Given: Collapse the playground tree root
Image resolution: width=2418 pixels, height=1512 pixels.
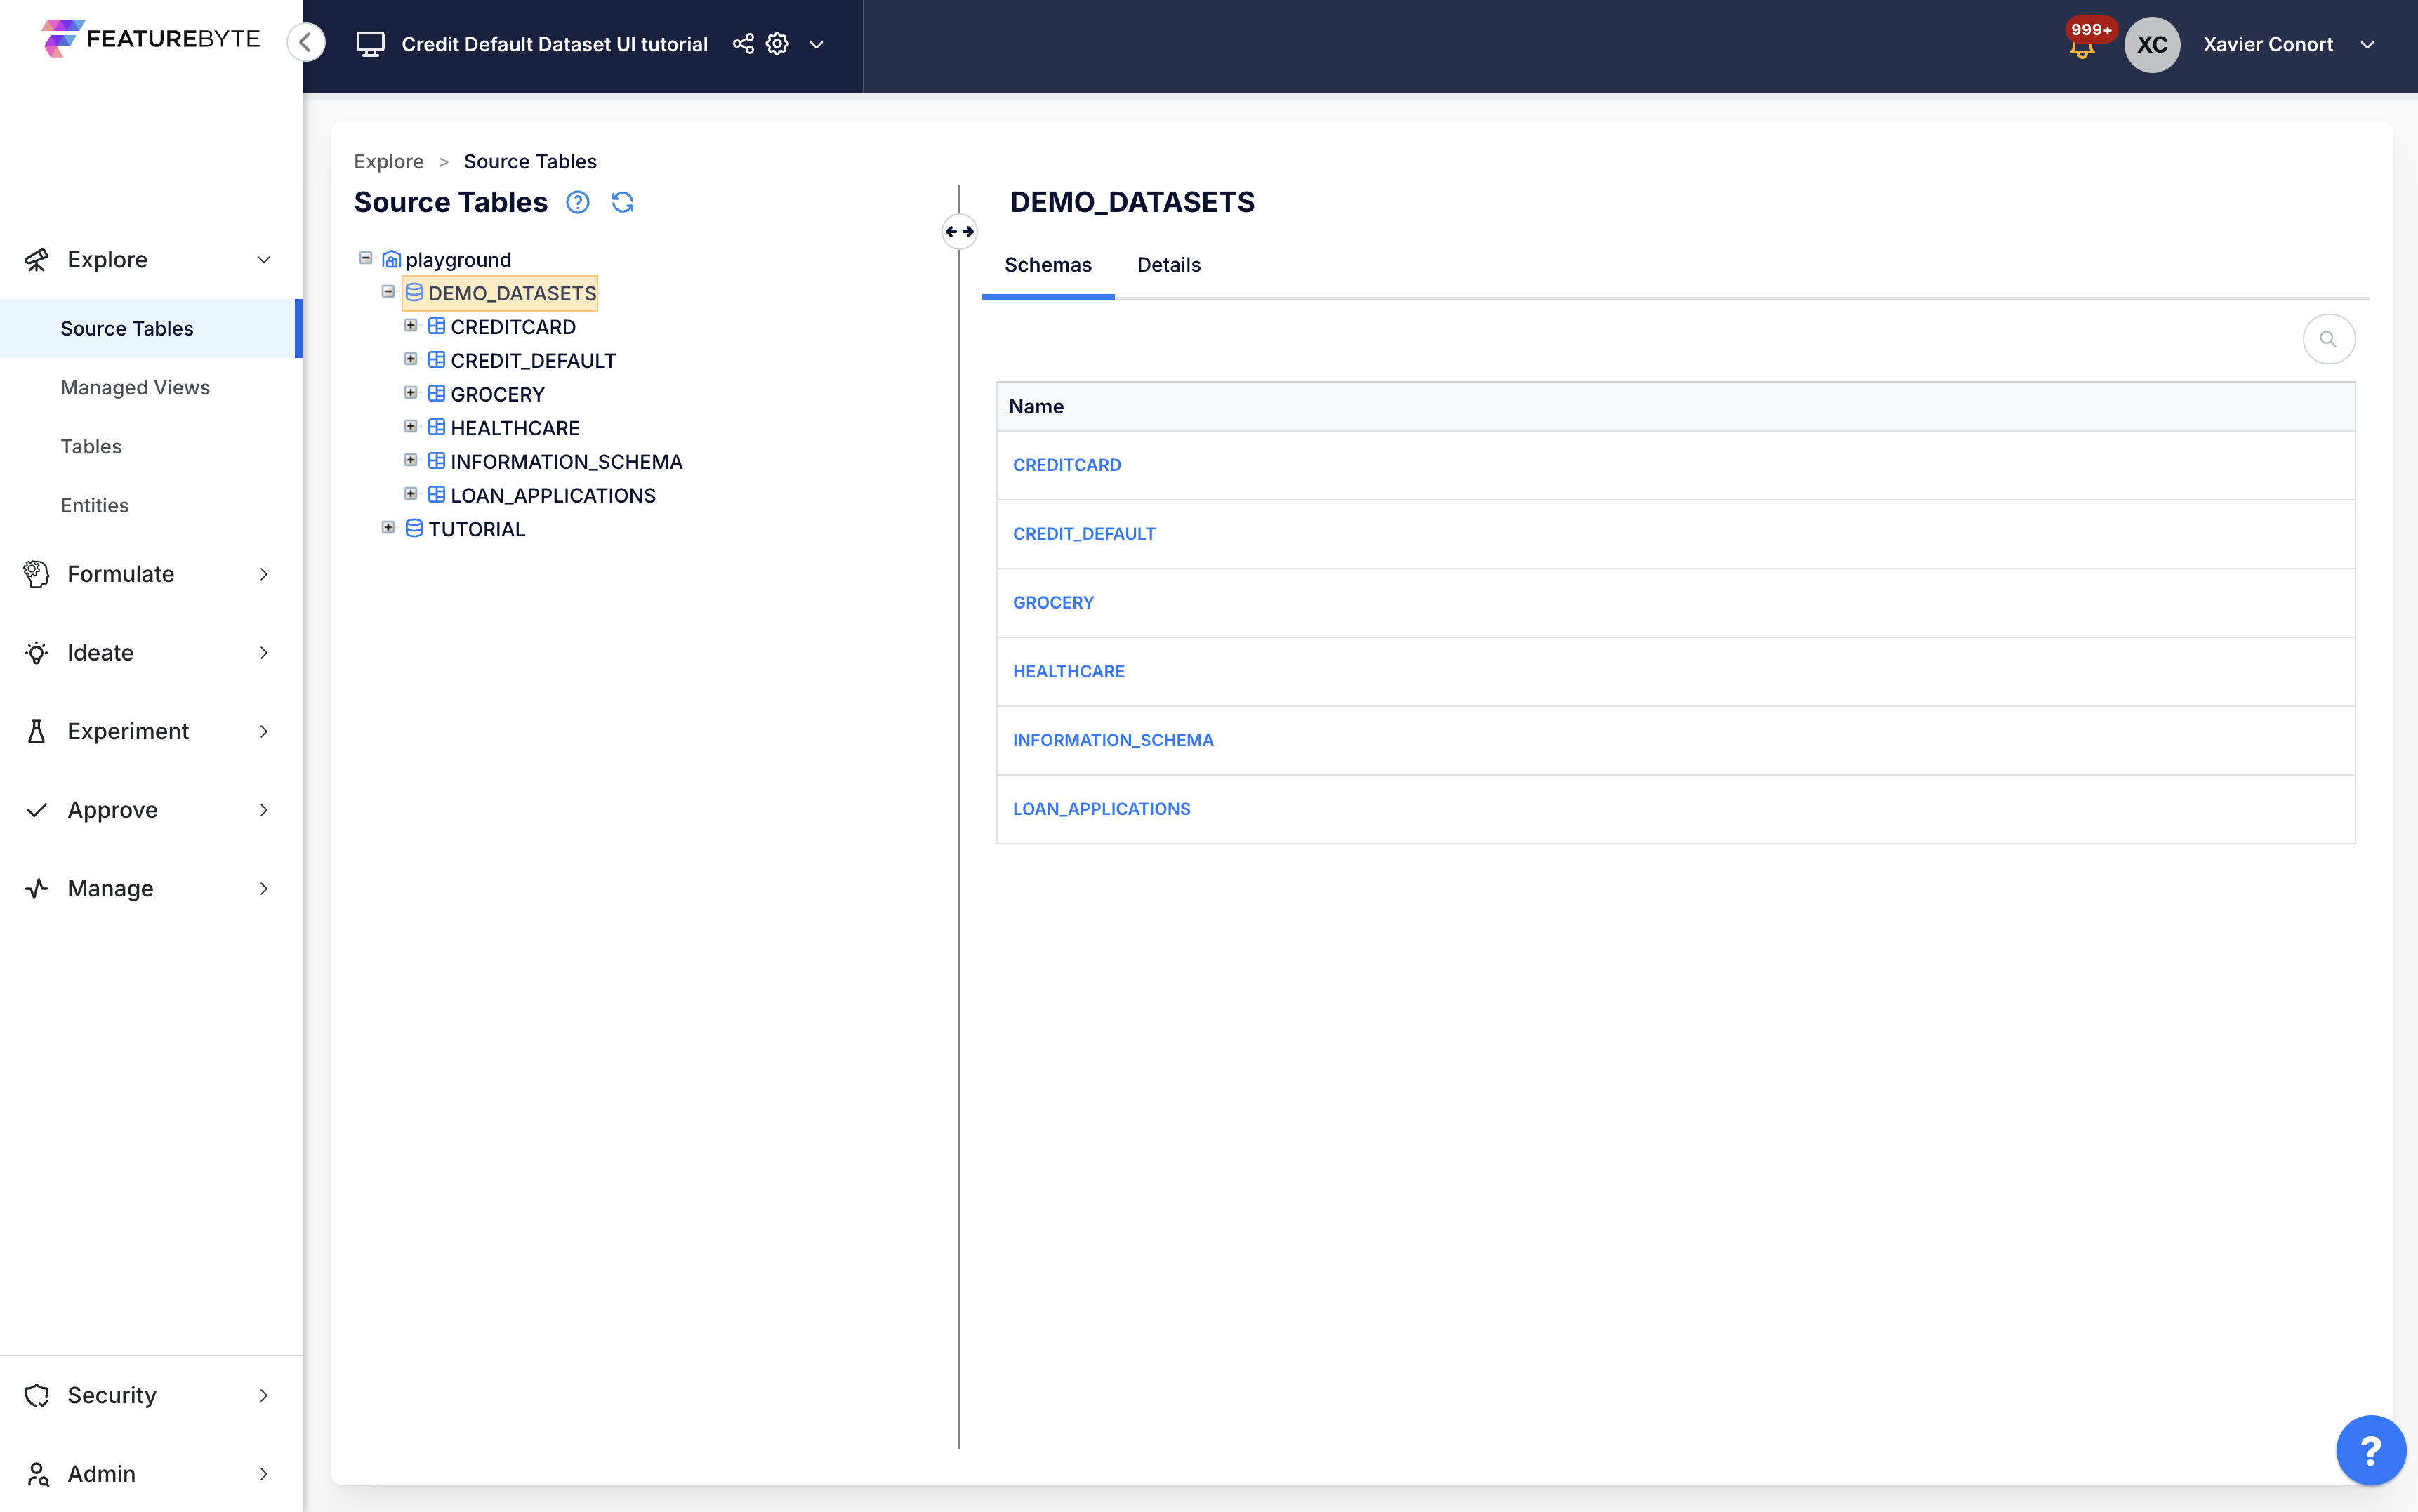Looking at the screenshot, I should pyautogui.click(x=366, y=258).
